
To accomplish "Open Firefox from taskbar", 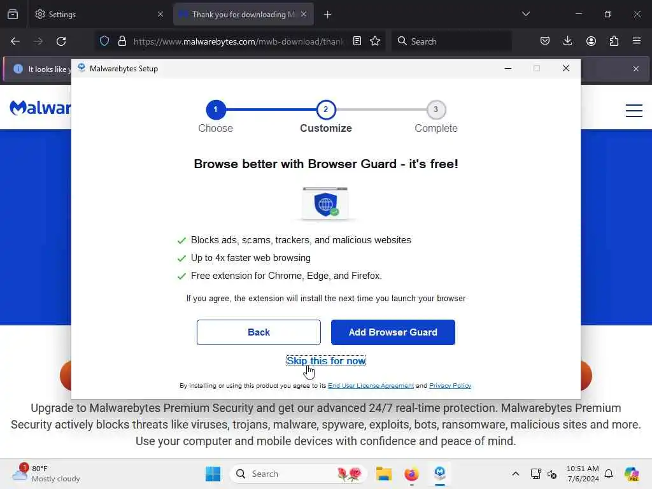I will [x=412, y=474].
